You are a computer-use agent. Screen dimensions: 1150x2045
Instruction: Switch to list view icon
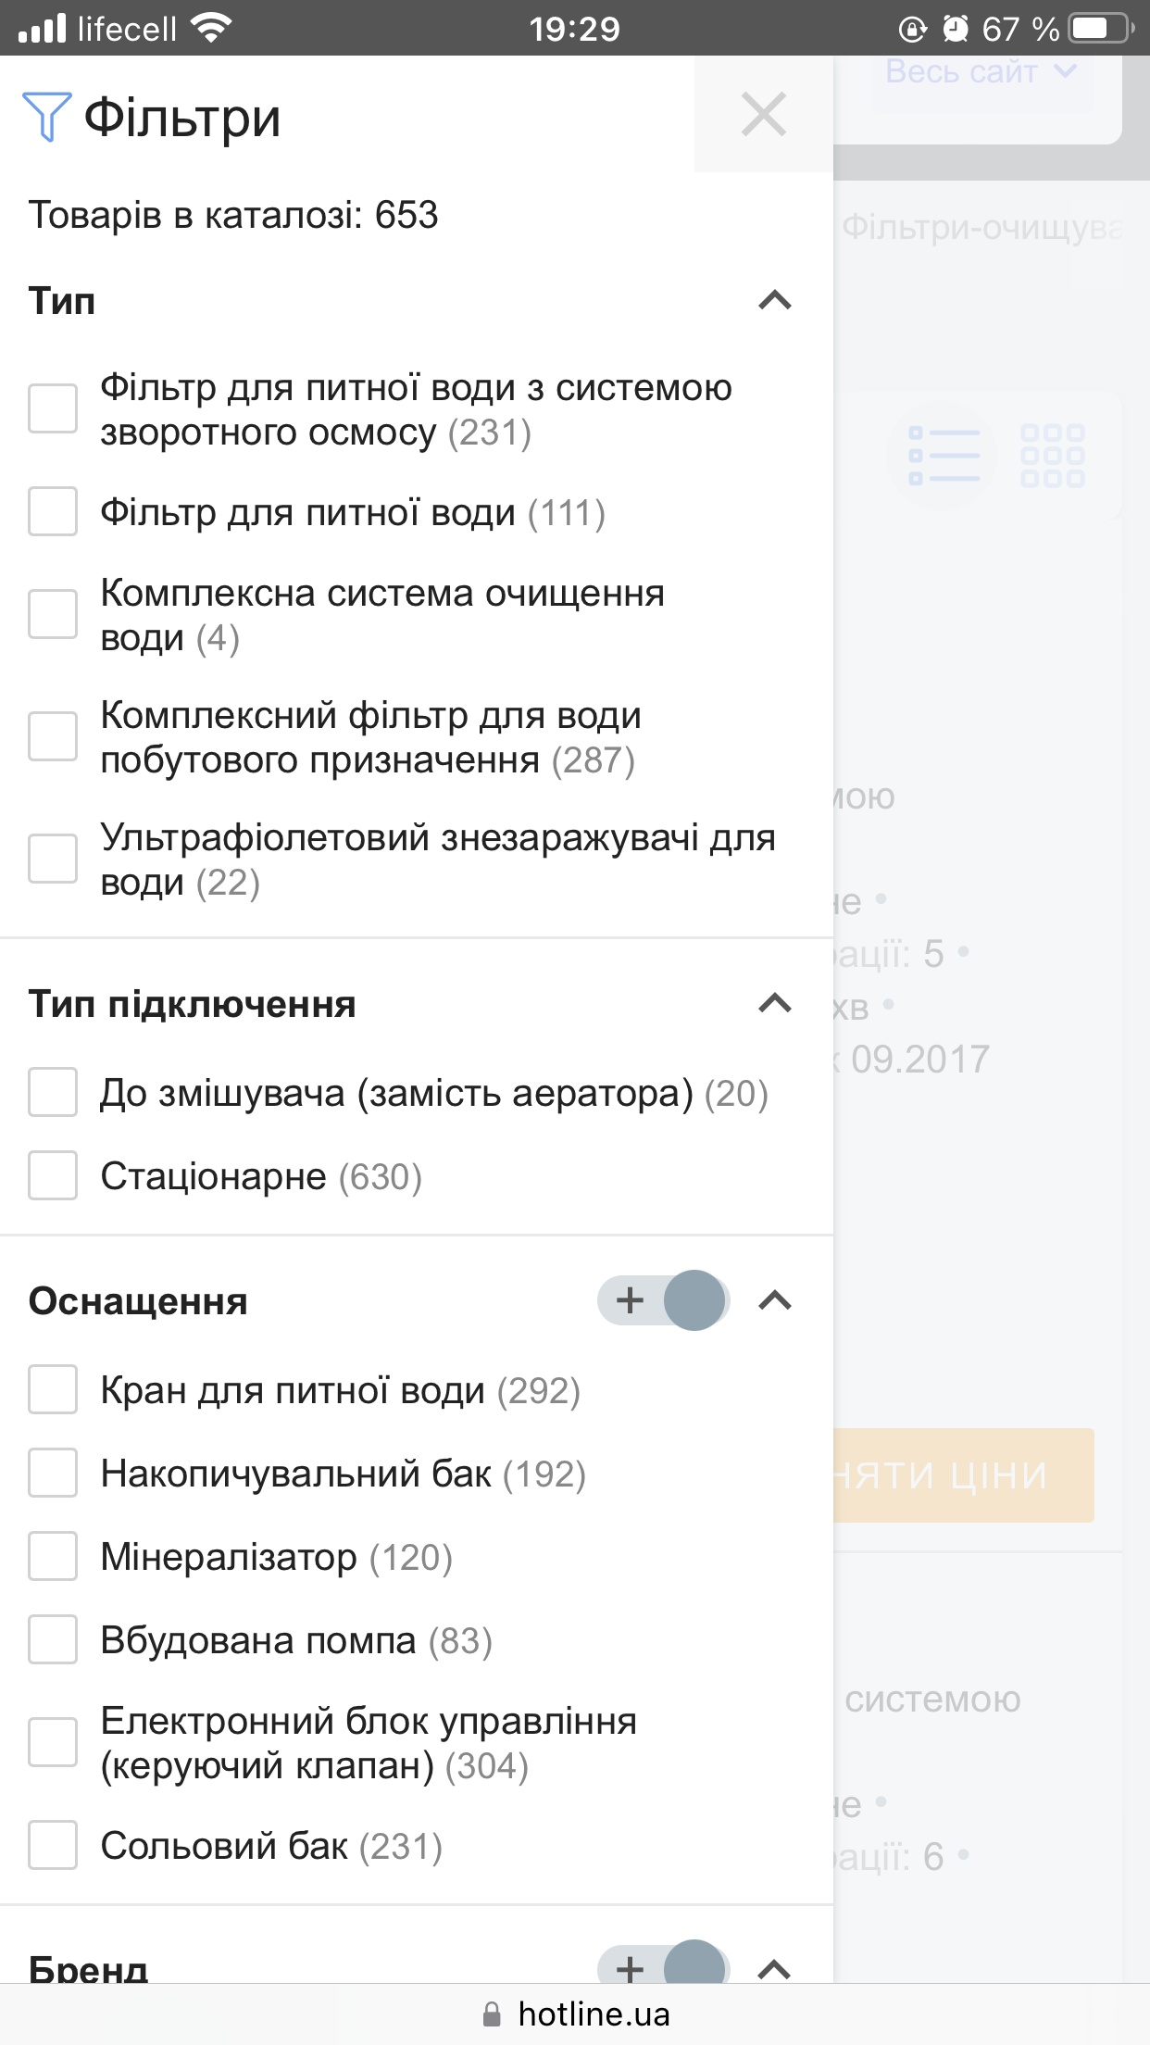[x=943, y=456]
